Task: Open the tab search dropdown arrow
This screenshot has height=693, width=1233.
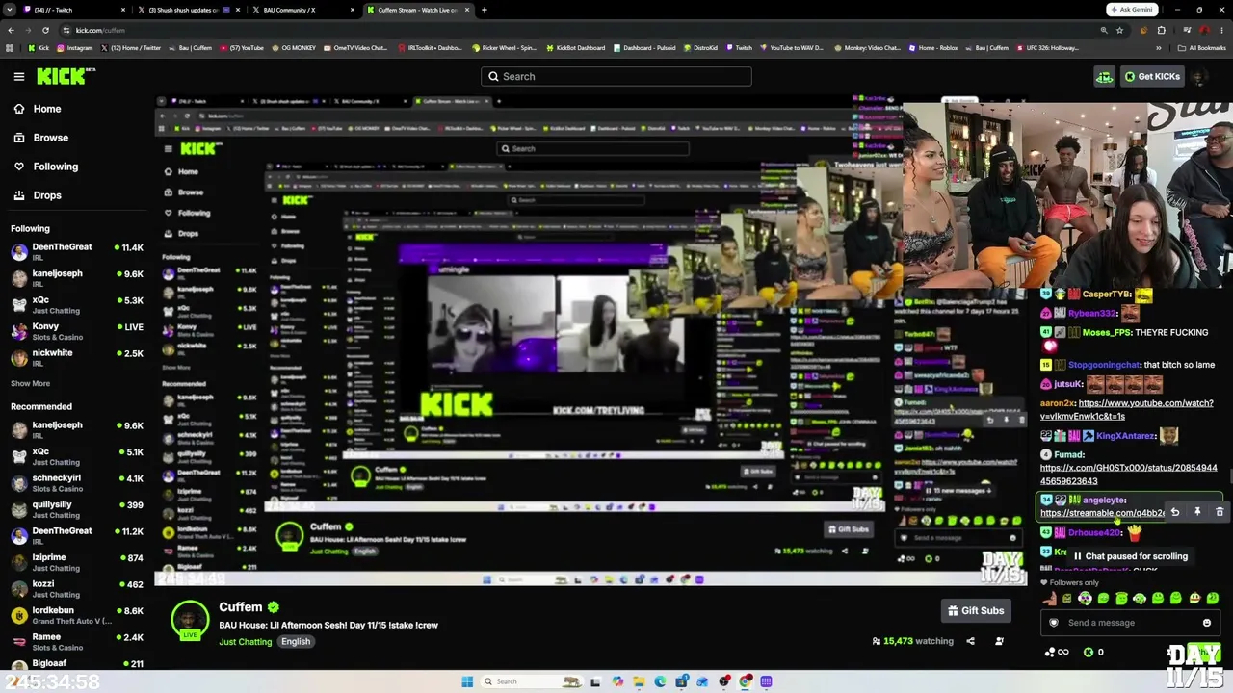Action: 10,10
